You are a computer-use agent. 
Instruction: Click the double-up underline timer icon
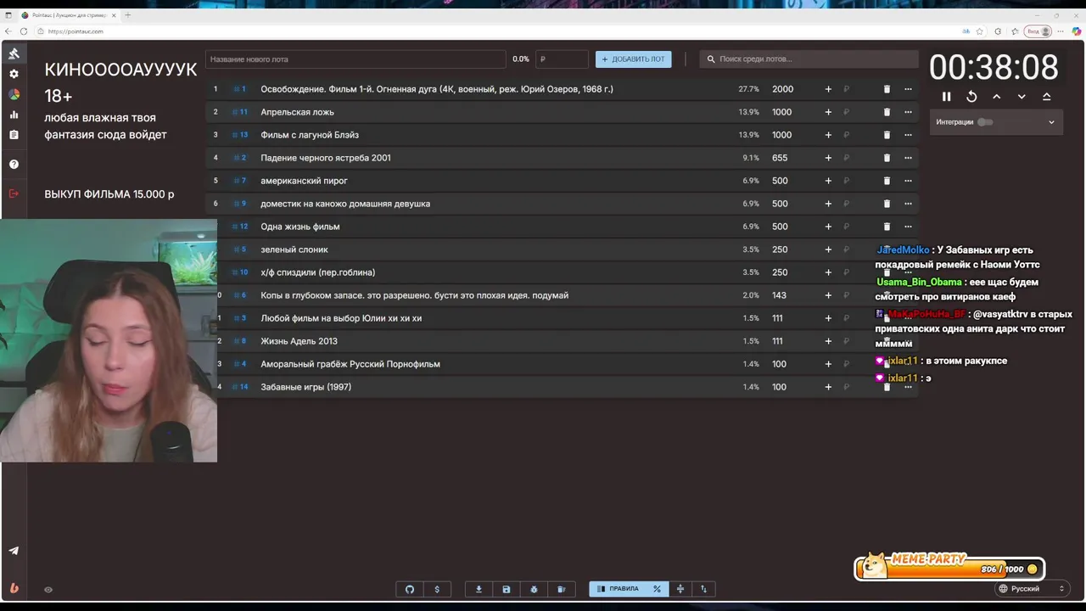click(1046, 97)
